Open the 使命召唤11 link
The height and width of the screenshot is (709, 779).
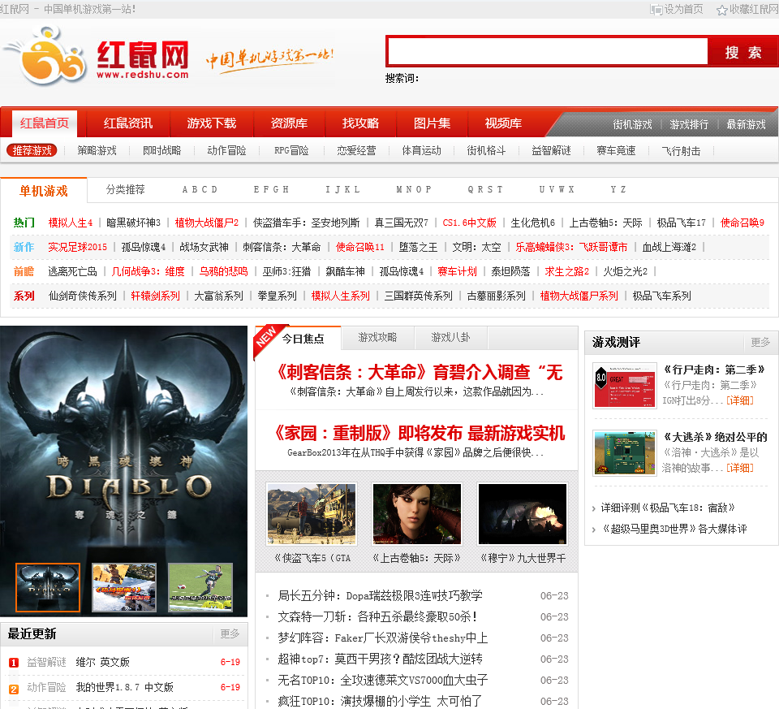click(x=360, y=247)
